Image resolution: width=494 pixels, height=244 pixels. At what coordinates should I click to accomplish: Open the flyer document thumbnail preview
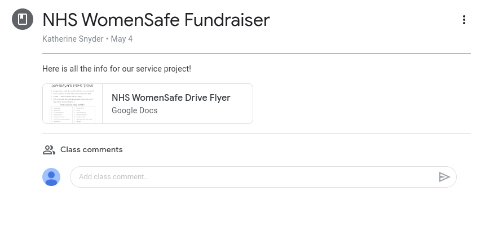click(x=73, y=104)
